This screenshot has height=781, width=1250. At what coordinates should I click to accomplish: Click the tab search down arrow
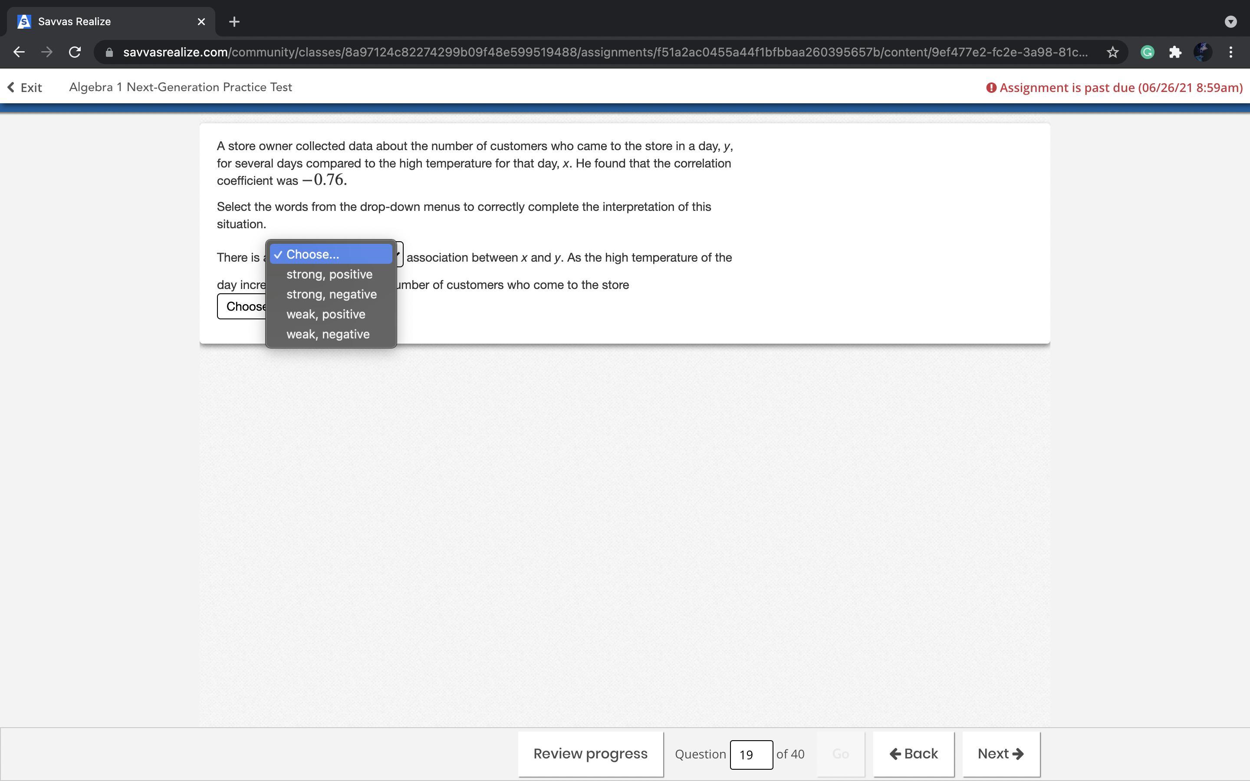click(1230, 22)
